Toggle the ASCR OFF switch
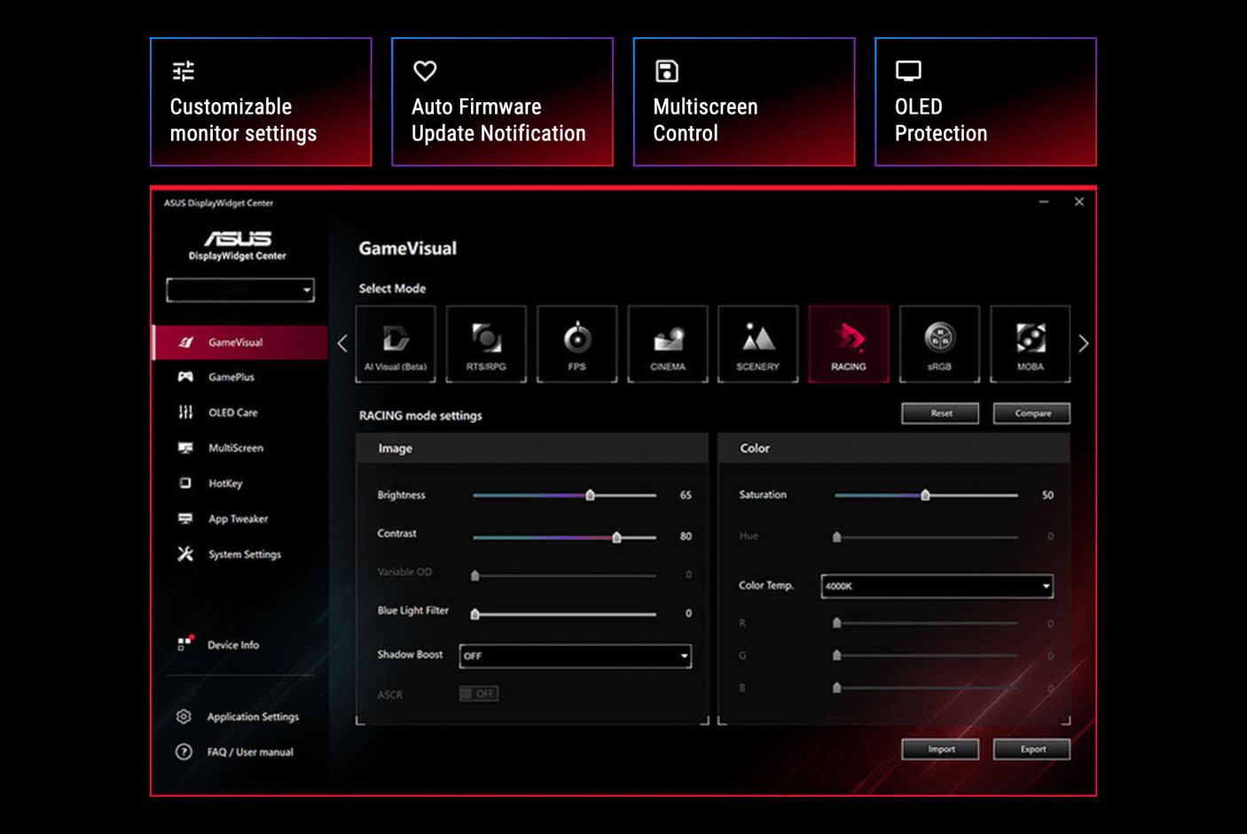The image size is (1247, 834). tap(479, 694)
